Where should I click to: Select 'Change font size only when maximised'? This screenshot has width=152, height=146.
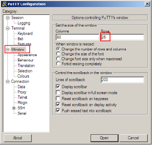58,59
